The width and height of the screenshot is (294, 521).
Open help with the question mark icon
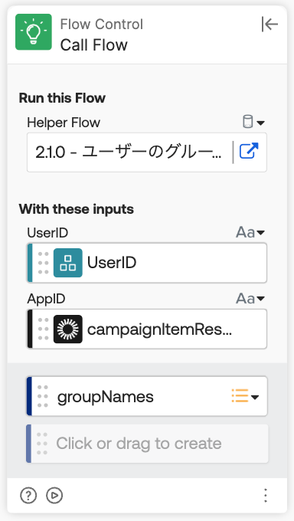[x=28, y=496]
